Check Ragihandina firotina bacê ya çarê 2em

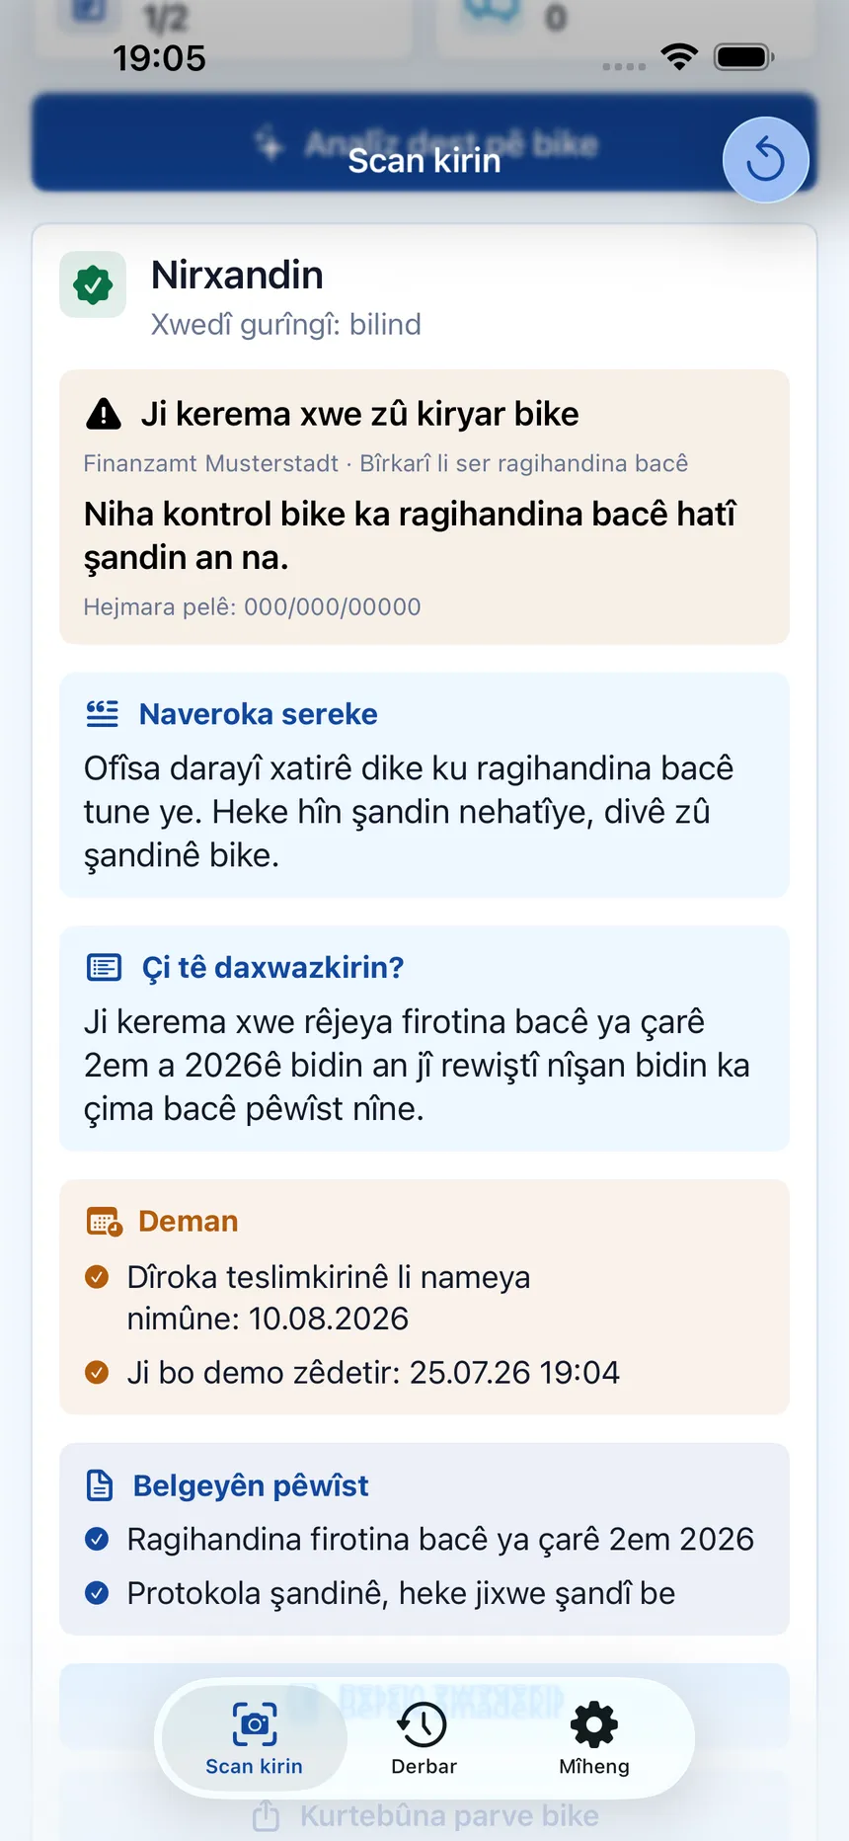[97, 1539]
